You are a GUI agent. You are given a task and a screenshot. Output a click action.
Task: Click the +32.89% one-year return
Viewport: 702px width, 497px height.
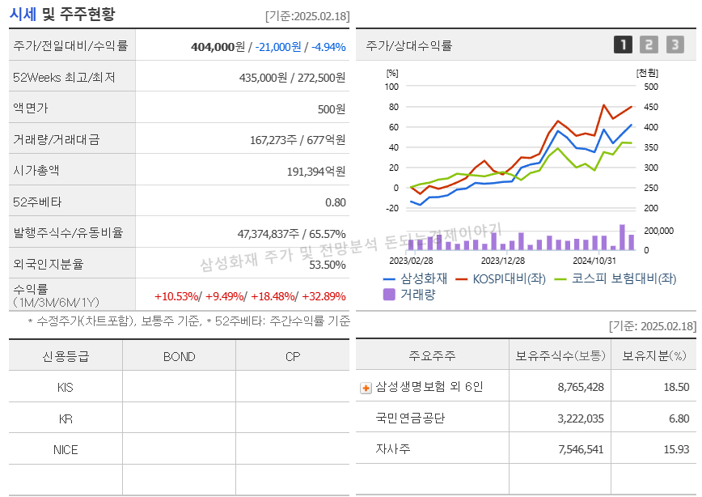pos(324,296)
